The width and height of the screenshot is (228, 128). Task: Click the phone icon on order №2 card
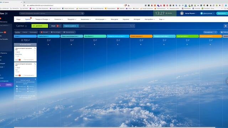coord(35,64)
